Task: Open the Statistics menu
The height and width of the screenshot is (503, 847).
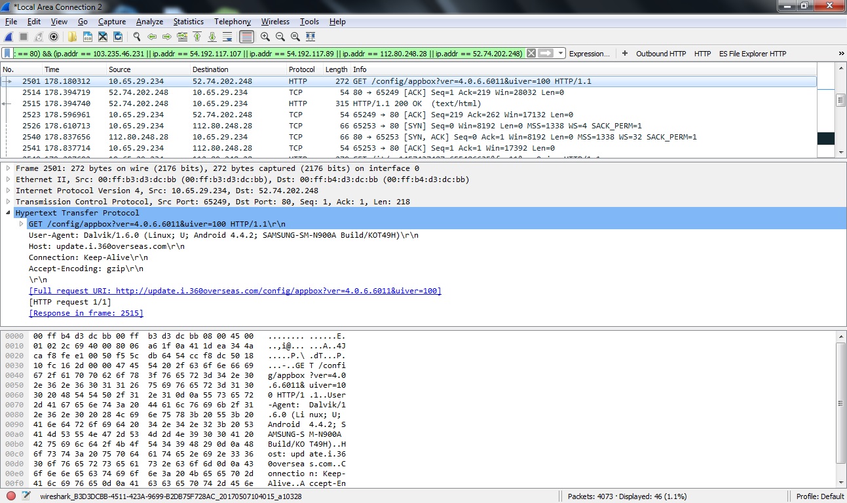Action: [188, 22]
